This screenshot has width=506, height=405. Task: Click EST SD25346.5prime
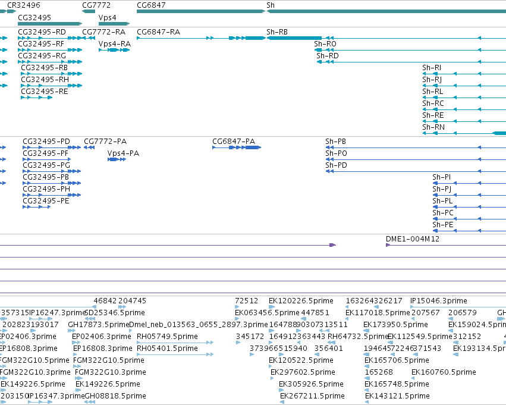click(x=114, y=313)
